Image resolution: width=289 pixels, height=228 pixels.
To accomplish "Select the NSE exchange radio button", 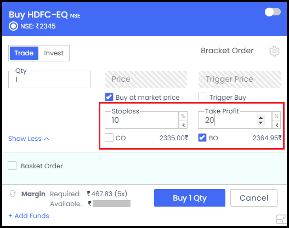I will click(13, 26).
